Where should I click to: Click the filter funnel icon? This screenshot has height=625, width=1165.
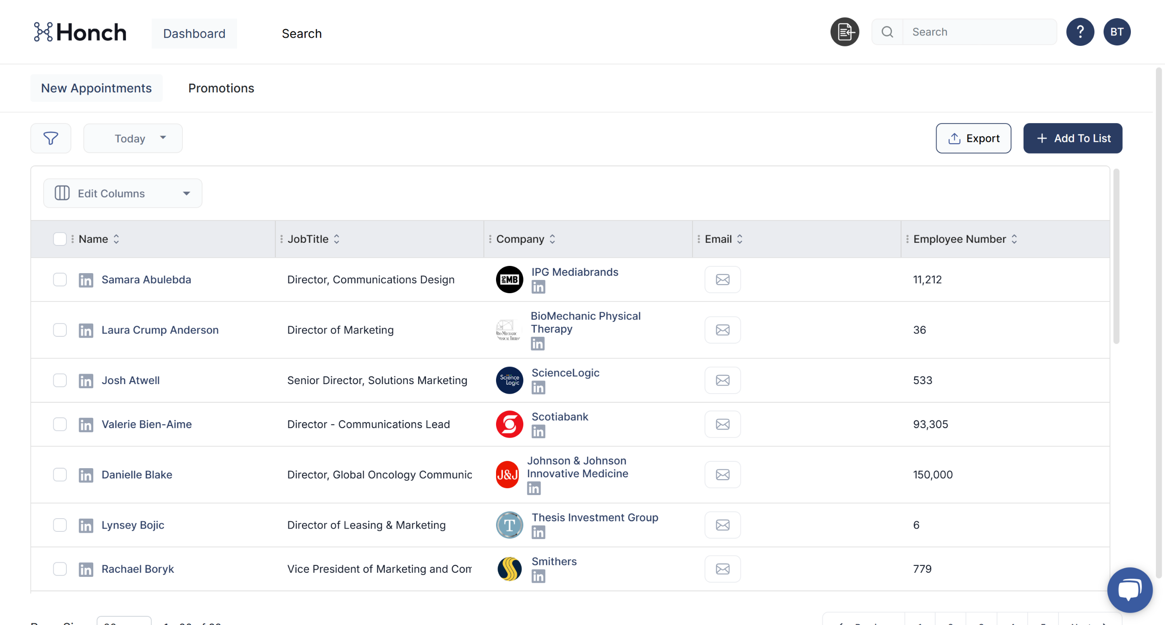(51, 138)
